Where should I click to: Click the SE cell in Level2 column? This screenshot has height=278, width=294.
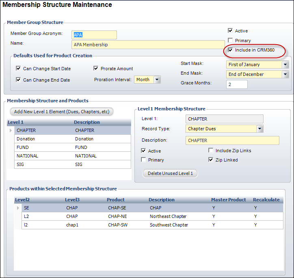click(x=26, y=208)
